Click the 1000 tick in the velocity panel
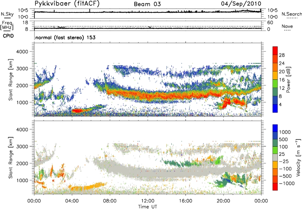Viewport: 302px width, 209px height. coord(22,180)
